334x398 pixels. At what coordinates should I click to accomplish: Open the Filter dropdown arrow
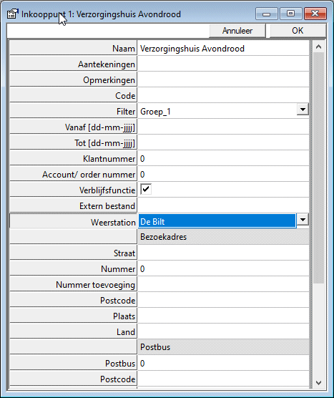[x=303, y=110]
